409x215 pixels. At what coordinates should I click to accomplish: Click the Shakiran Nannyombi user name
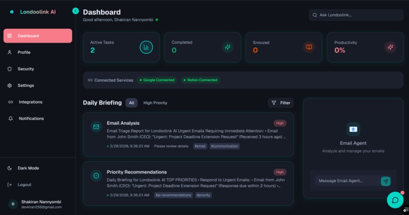(41, 202)
